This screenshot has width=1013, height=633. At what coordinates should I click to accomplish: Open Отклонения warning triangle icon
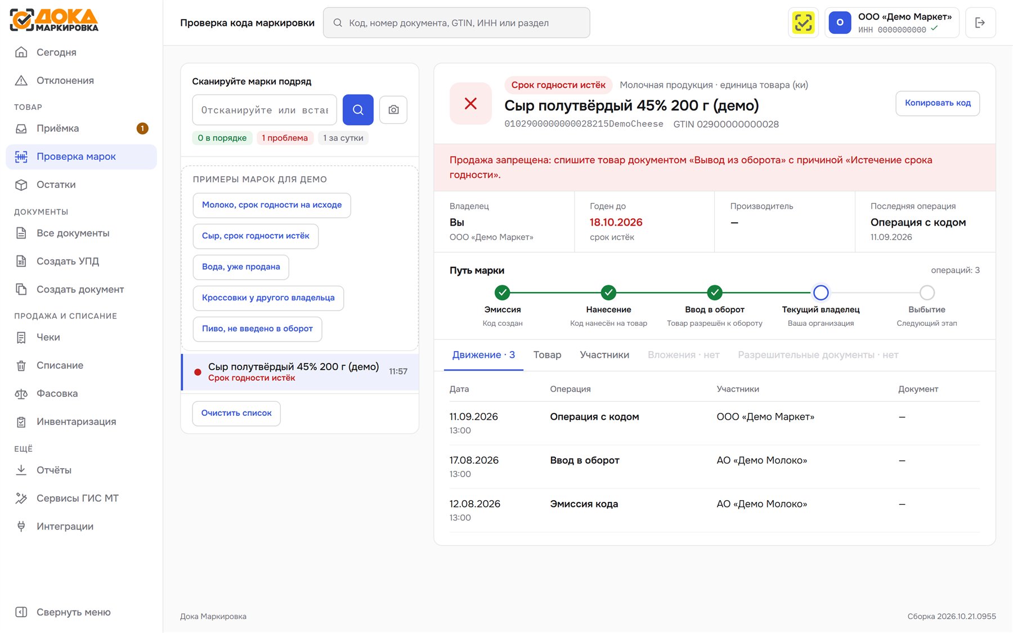[21, 80]
